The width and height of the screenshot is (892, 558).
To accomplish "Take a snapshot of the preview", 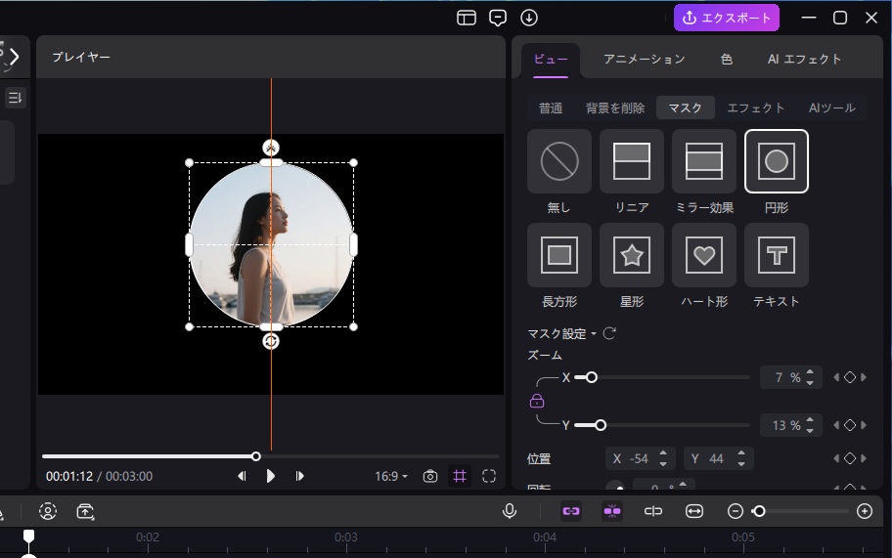I will click(x=430, y=476).
